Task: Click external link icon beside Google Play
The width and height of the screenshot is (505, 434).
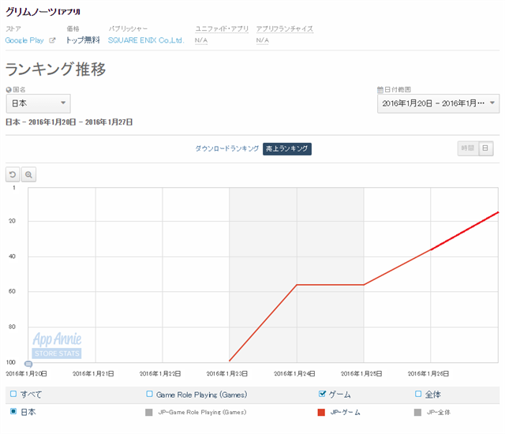Action: tap(53, 40)
